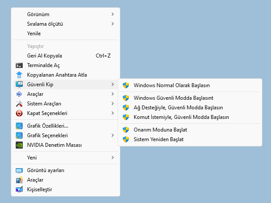Image resolution: width=271 pixels, height=203 pixels.
Task: Expand the Sıralama ölçütü submenu arrow
Action: [x=113, y=24]
